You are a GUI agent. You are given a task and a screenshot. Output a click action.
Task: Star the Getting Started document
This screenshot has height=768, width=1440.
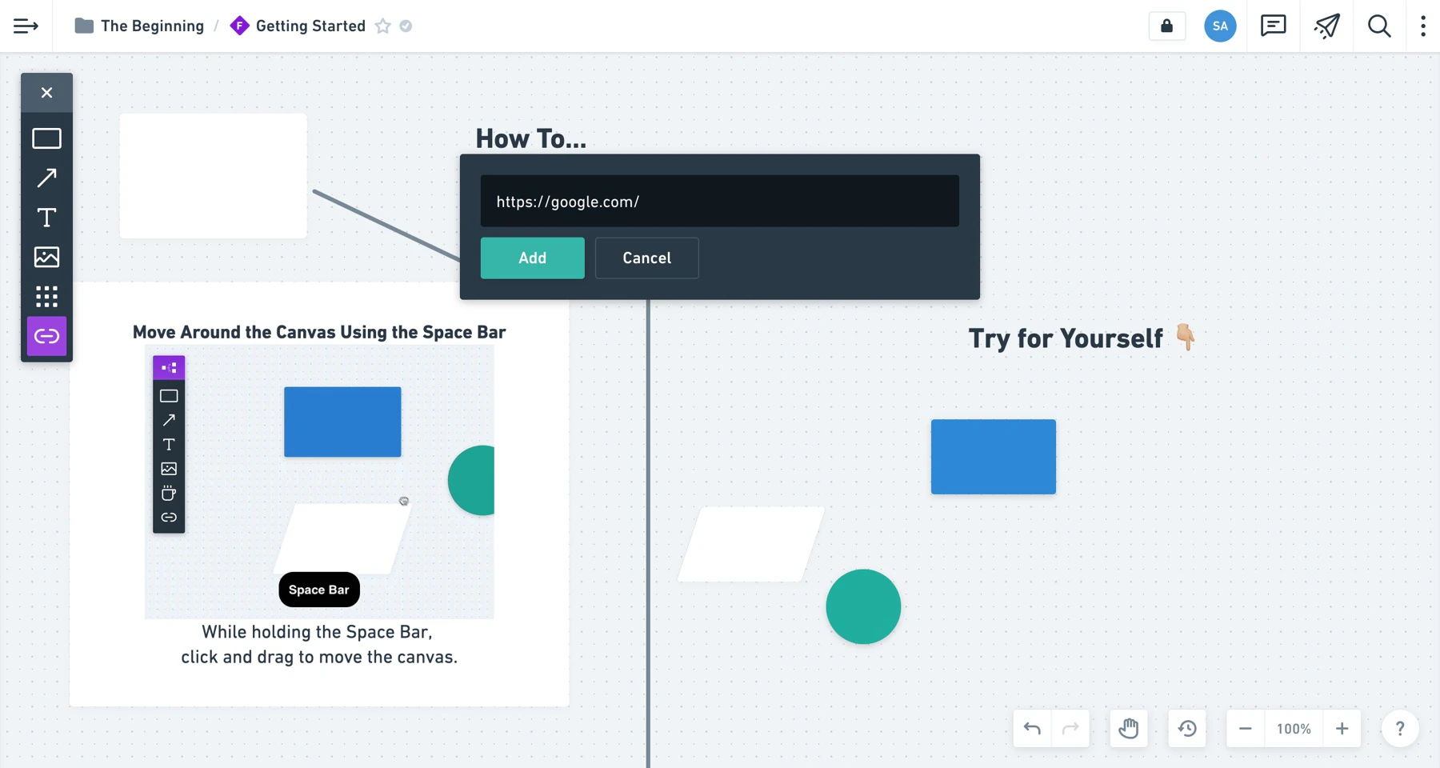pyautogui.click(x=383, y=26)
